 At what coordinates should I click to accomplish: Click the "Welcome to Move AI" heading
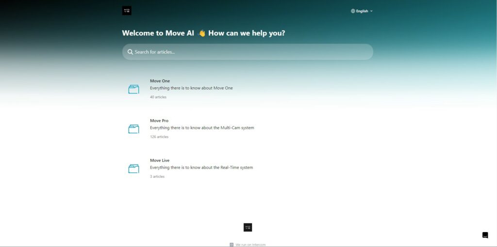pyautogui.click(x=203, y=33)
